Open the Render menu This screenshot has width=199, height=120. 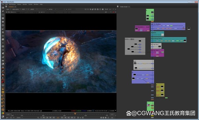[25, 4]
